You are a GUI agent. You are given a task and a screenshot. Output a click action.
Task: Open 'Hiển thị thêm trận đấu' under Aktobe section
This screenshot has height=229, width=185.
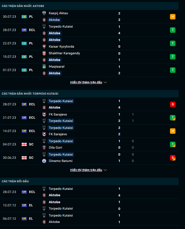[86, 82]
